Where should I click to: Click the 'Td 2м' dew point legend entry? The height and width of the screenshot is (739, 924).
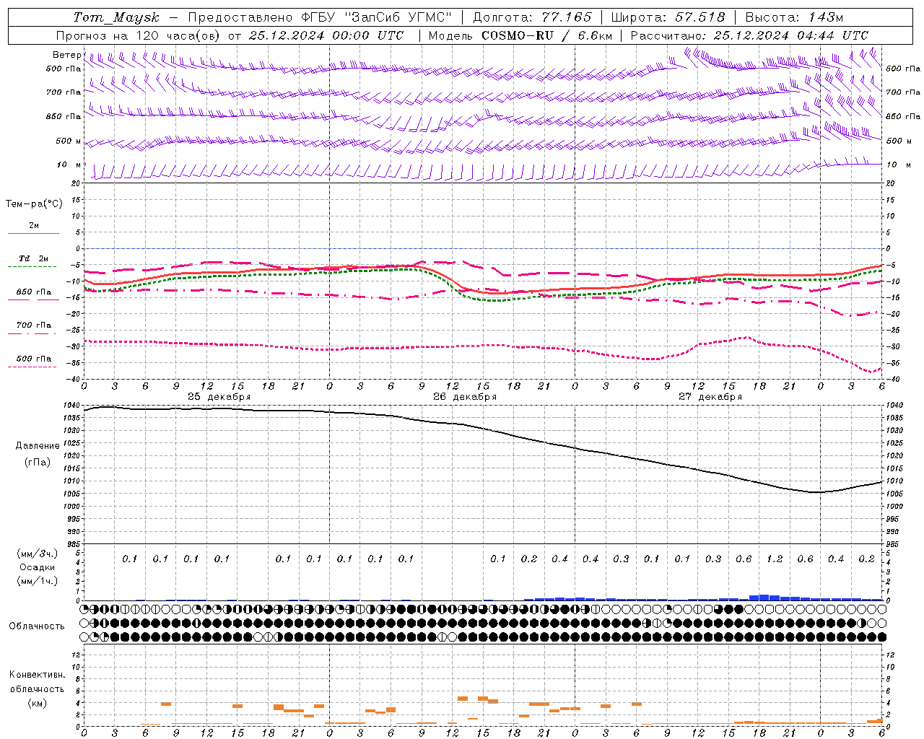[x=33, y=258]
